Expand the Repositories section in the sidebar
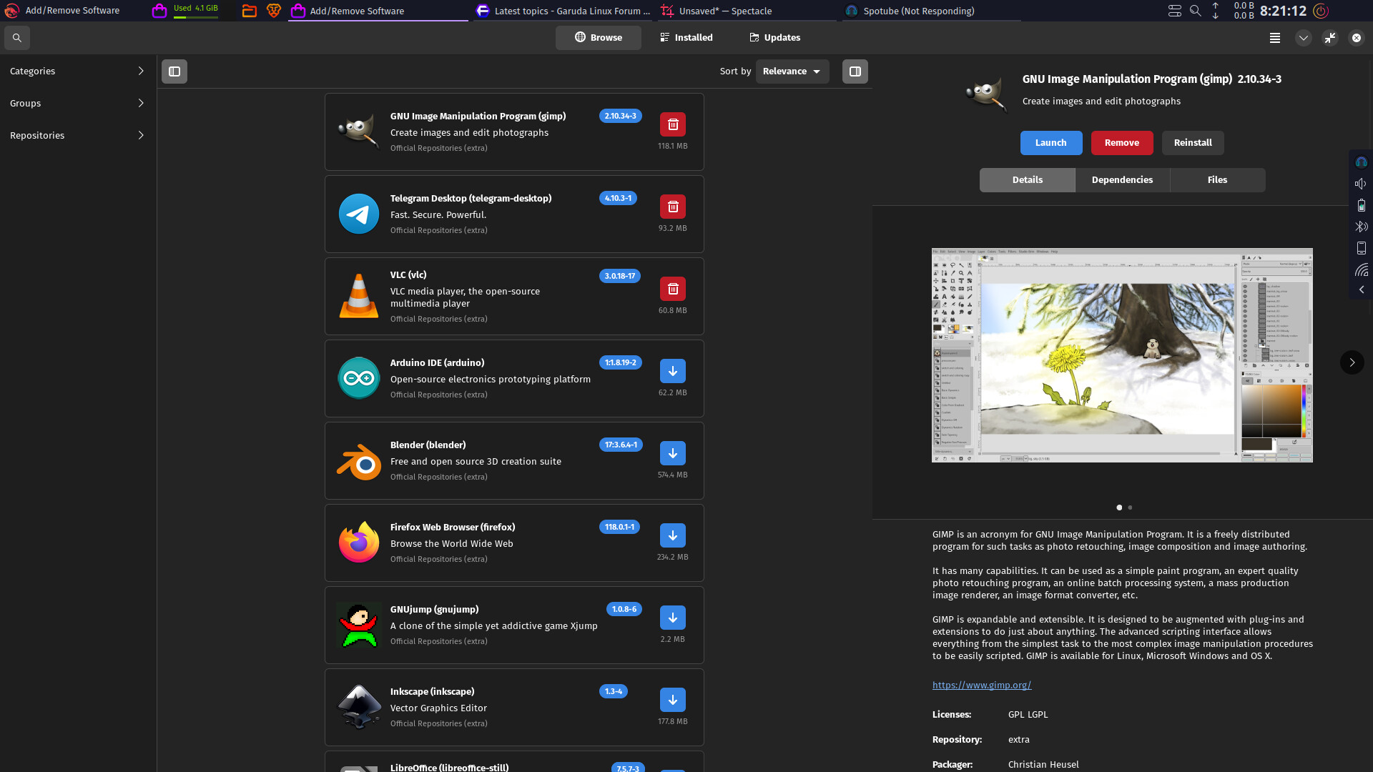The width and height of the screenshot is (1373, 772). 77,135
